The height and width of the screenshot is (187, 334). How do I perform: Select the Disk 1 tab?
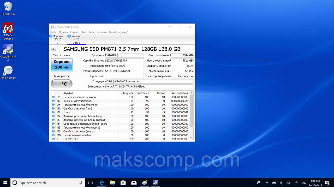76,39
